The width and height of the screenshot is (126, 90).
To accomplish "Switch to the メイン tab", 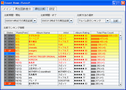I will pyautogui.click(x=7, y=9).
